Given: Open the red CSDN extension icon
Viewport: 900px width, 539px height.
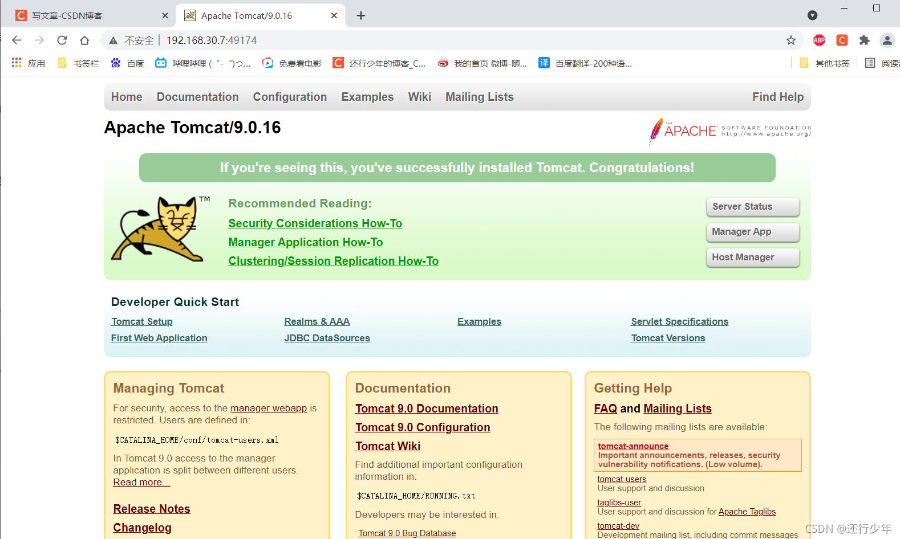Looking at the screenshot, I should [842, 40].
